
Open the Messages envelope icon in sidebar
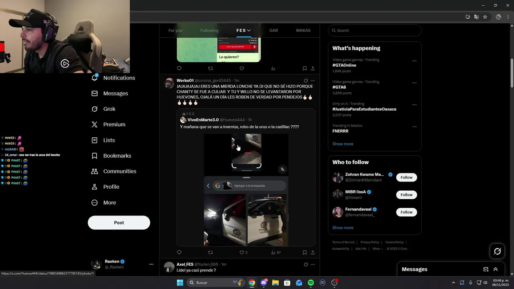tap(95, 94)
